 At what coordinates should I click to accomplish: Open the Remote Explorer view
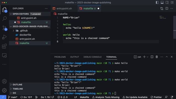4,55
